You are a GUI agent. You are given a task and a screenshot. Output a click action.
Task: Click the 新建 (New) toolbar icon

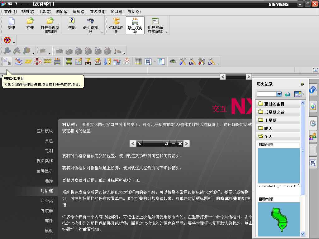(12, 24)
